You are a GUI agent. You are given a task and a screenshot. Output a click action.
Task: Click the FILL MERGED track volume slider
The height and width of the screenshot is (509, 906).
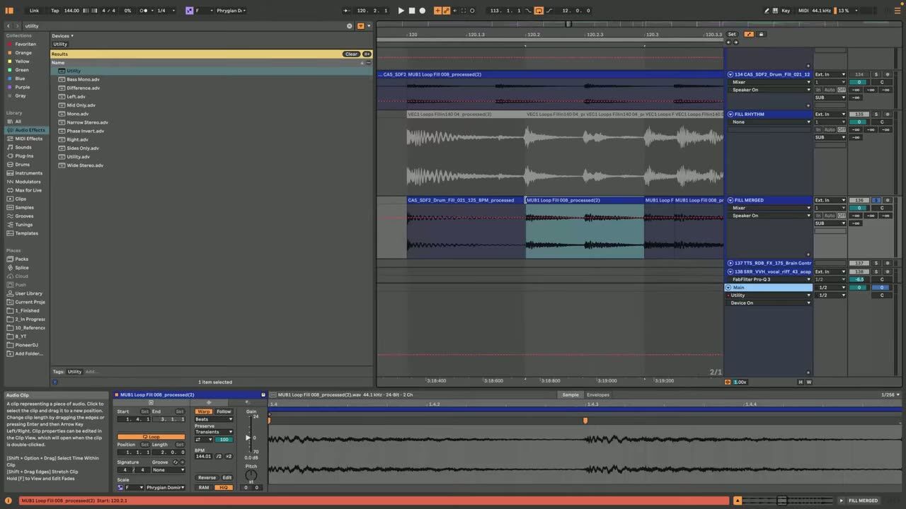(x=859, y=208)
